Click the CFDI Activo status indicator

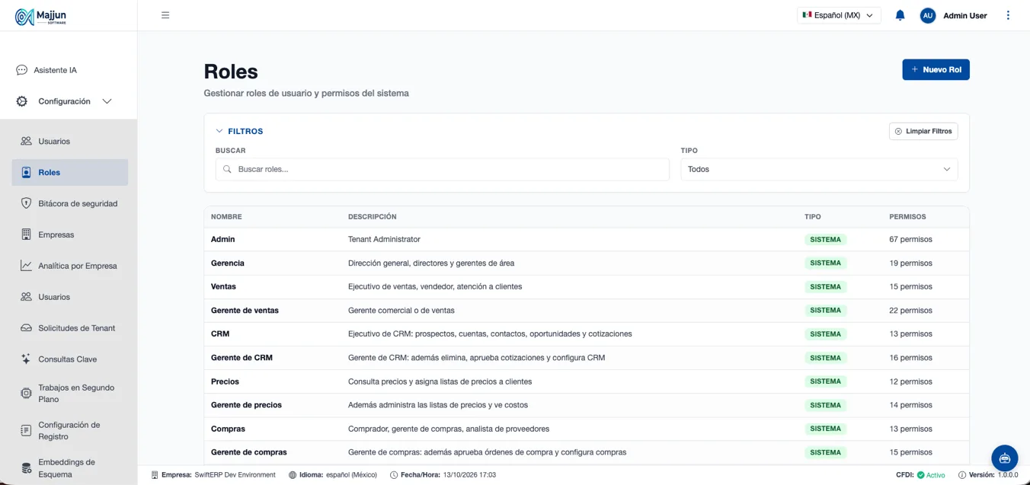(x=921, y=475)
